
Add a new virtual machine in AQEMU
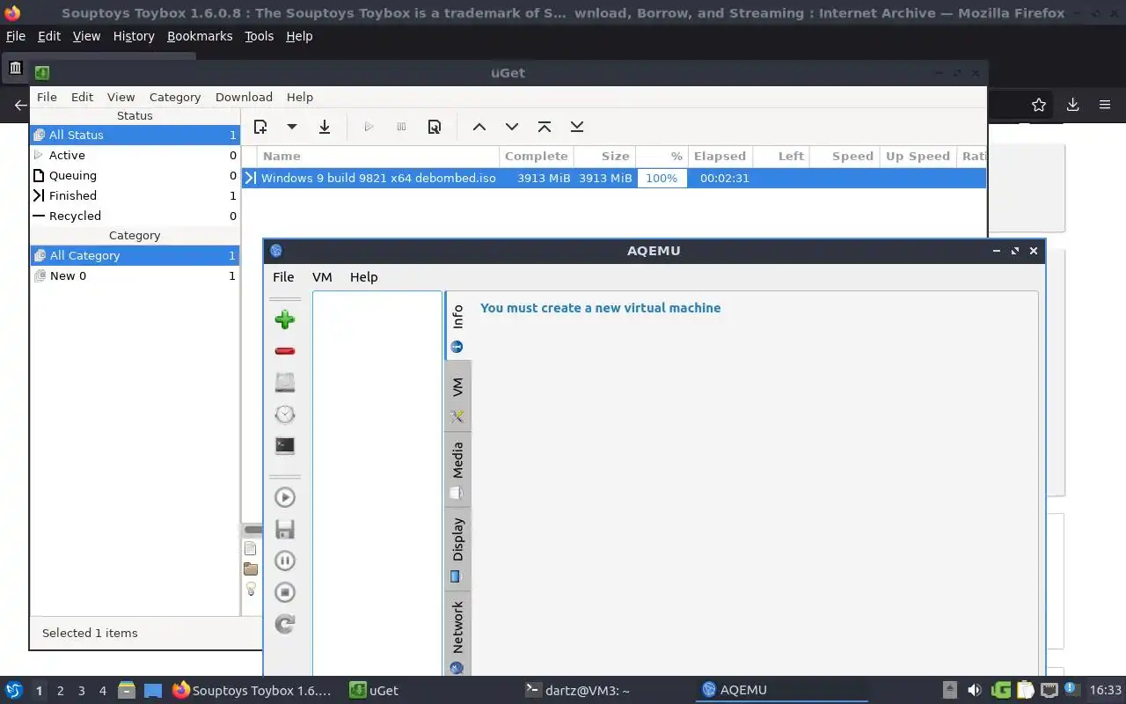(284, 319)
